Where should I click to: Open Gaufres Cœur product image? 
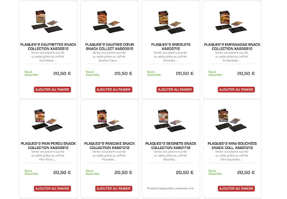coord(109,21)
